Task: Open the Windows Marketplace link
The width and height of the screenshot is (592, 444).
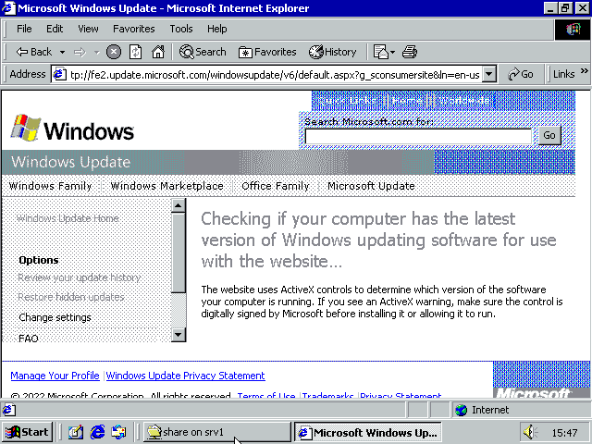Action: [166, 186]
